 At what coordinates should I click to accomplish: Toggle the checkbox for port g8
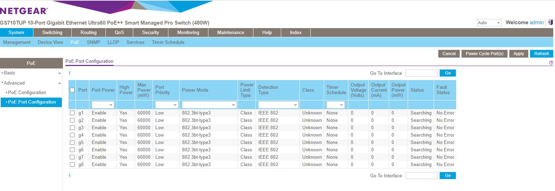coord(72,165)
